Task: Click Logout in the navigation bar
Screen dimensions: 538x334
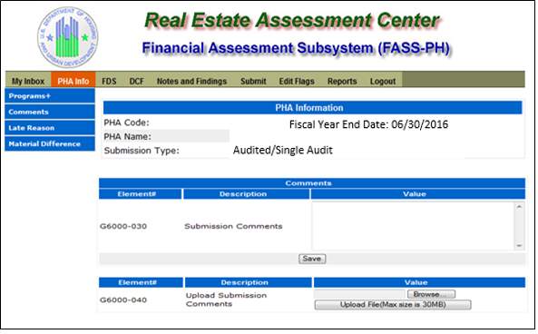Action: pos(383,82)
